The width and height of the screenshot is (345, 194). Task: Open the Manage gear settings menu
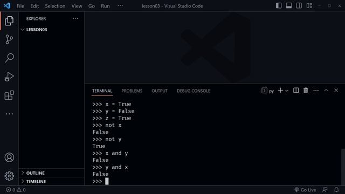click(x=9, y=176)
